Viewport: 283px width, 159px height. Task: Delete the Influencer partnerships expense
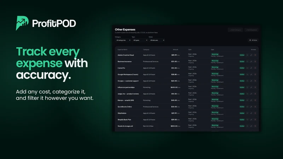(x=255, y=87)
